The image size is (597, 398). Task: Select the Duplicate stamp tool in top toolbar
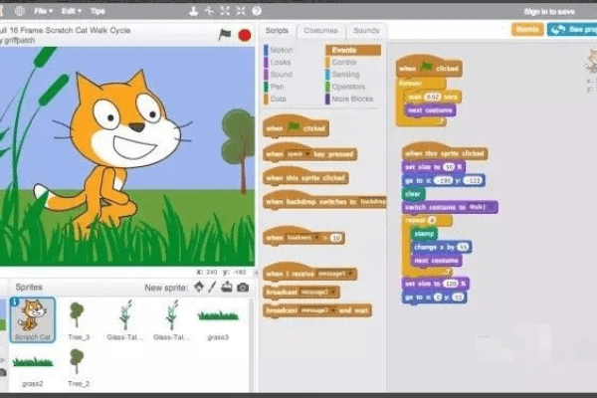click(x=193, y=11)
